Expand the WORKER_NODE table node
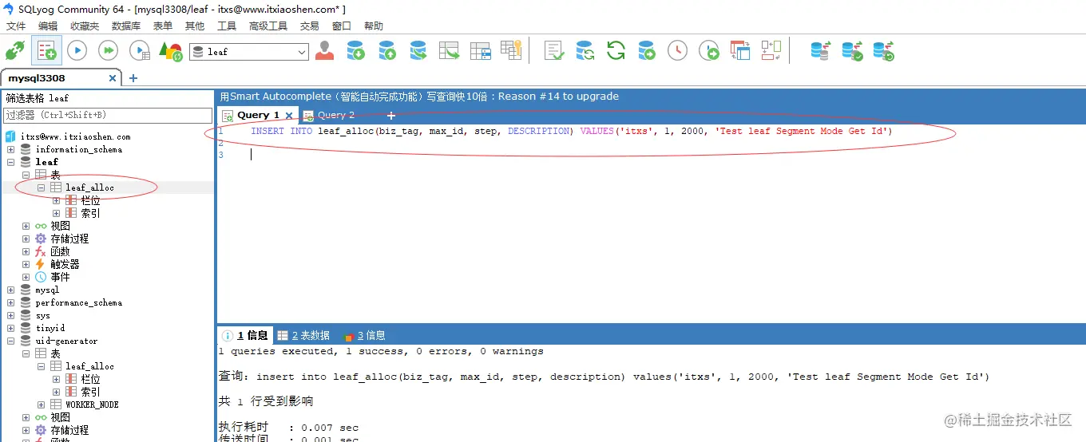Image resolution: width=1086 pixels, height=442 pixels. (x=42, y=405)
